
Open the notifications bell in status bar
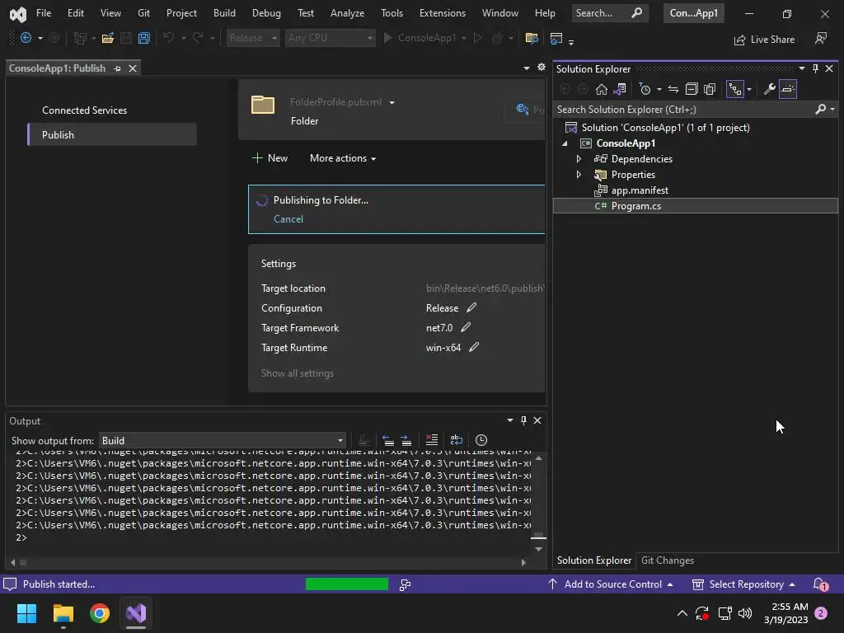click(820, 584)
